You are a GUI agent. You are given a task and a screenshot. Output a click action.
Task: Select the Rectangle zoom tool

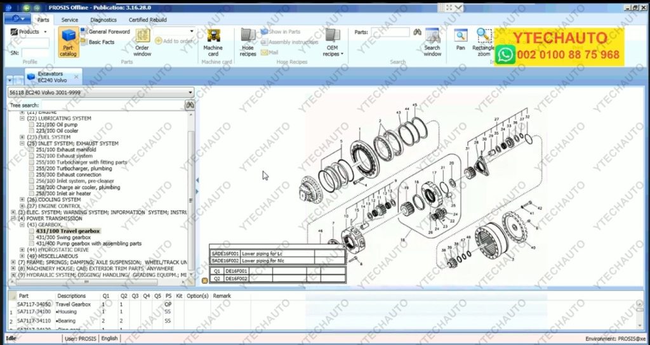click(x=483, y=42)
